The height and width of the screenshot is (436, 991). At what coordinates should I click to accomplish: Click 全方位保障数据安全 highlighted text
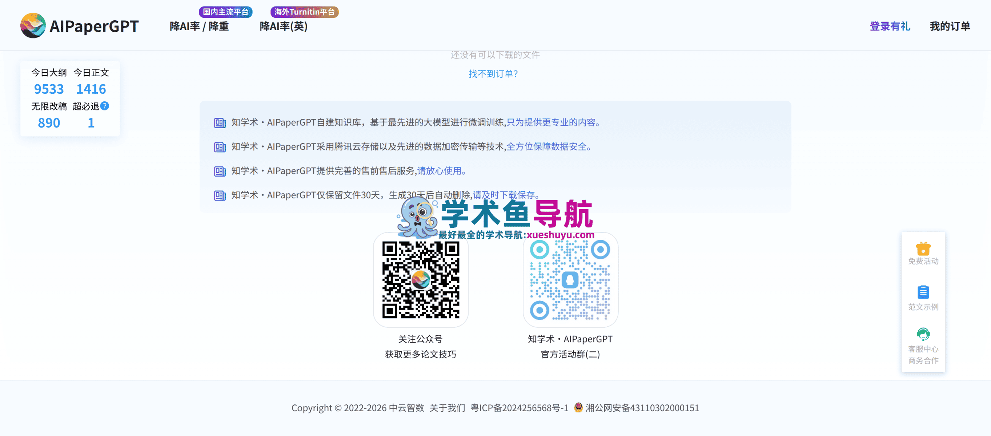point(549,146)
